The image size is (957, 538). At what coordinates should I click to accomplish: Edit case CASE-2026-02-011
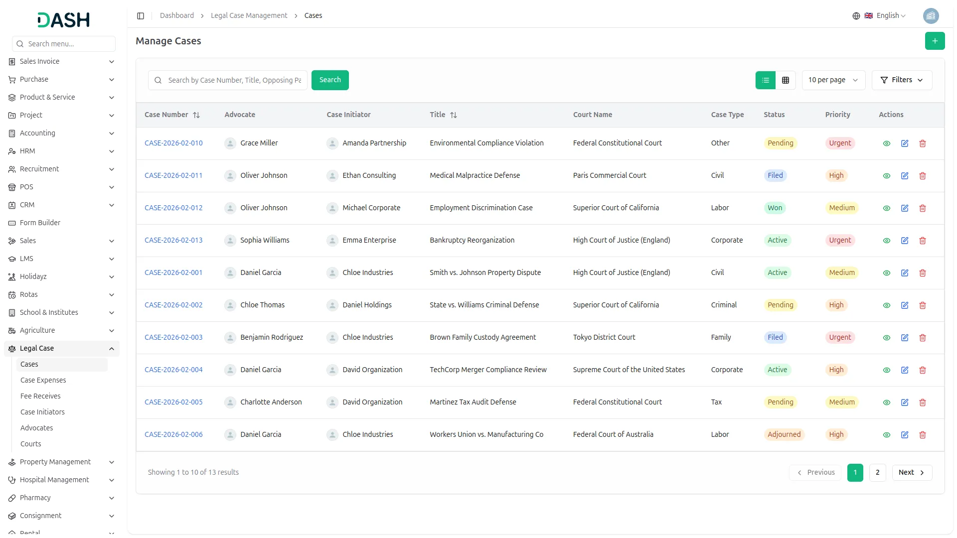pos(904,176)
